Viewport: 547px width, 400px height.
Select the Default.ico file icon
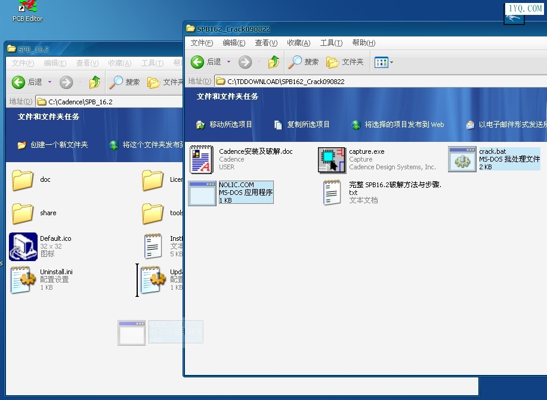pos(23,247)
